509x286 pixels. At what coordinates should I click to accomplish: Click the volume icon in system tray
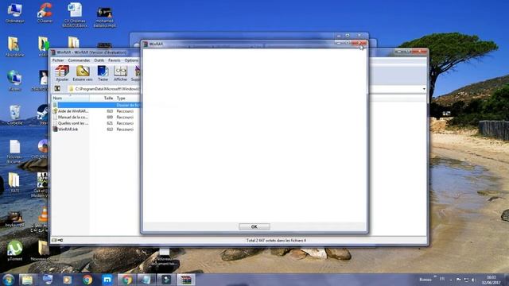tap(474, 280)
